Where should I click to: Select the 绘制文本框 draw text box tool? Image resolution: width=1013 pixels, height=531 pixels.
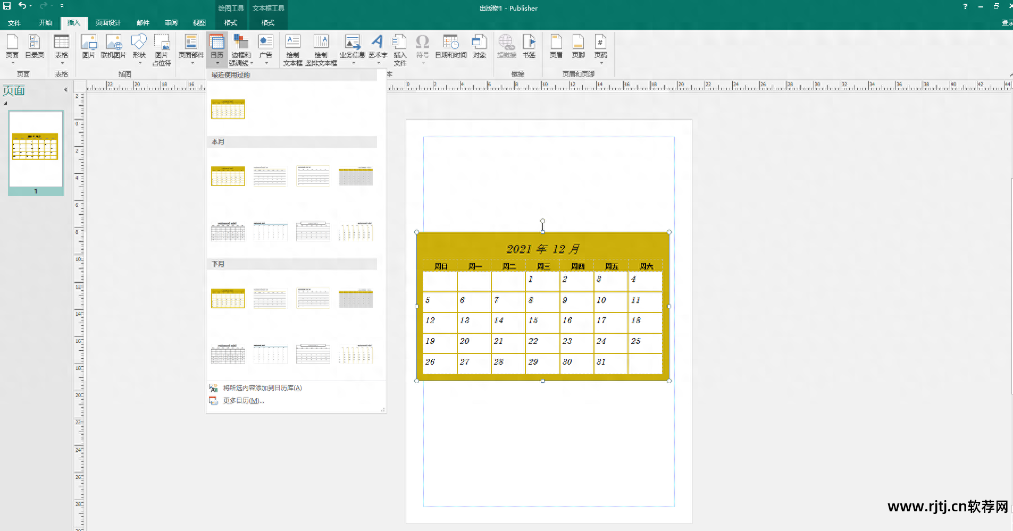point(292,49)
